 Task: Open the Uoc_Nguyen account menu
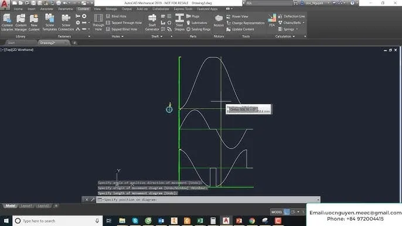tap(315, 3)
